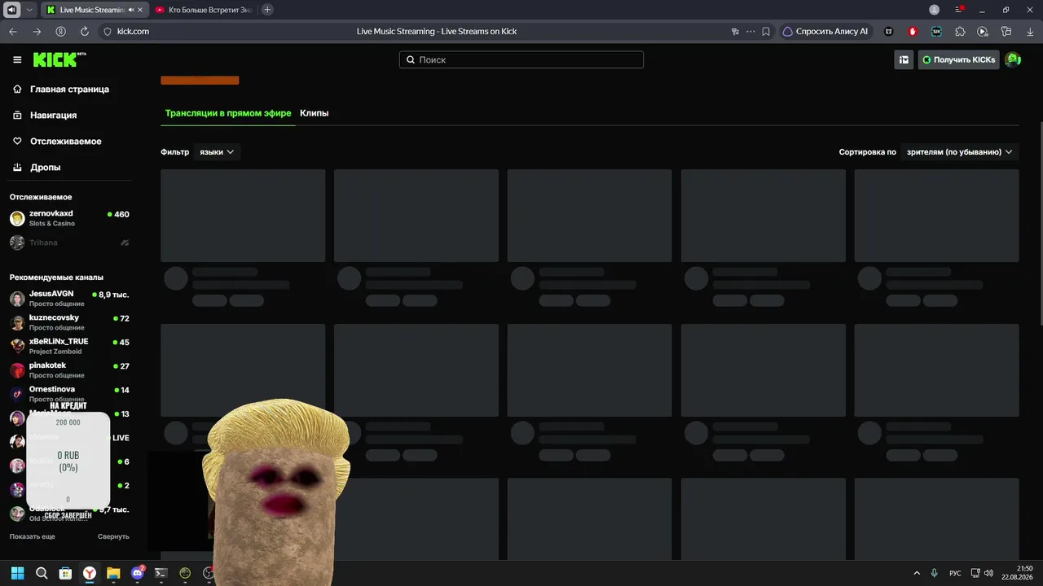Screen dimensions: 1043x586
Task: Open the system tray volume icon
Action: click(x=988, y=573)
